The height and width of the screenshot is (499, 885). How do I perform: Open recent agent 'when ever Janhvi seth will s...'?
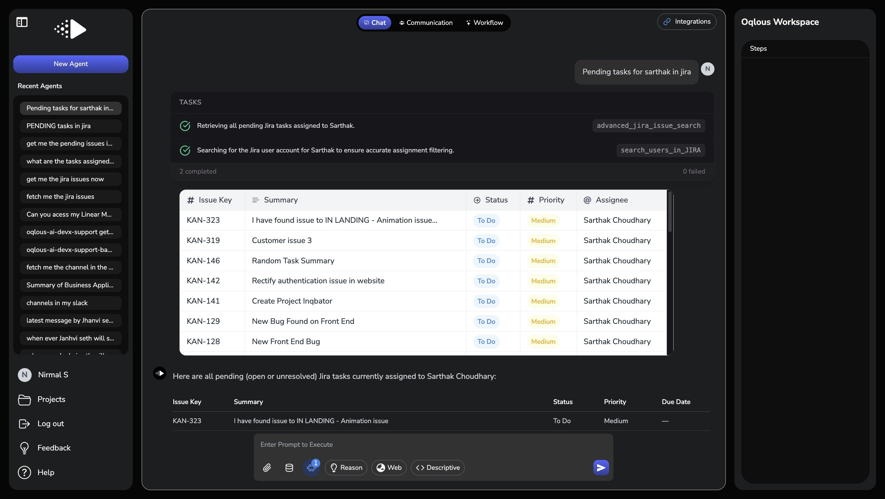pos(71,338)
